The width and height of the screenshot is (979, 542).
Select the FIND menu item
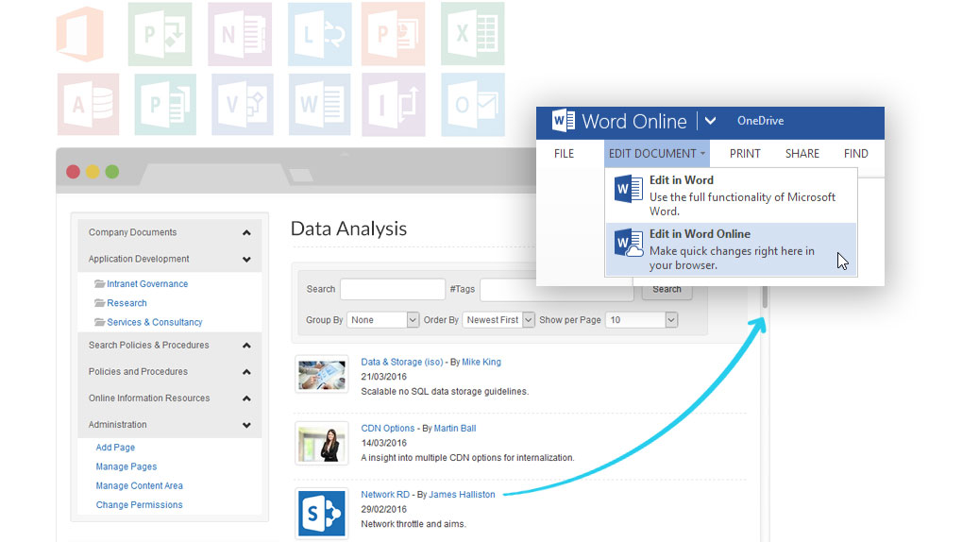(855, 154)
